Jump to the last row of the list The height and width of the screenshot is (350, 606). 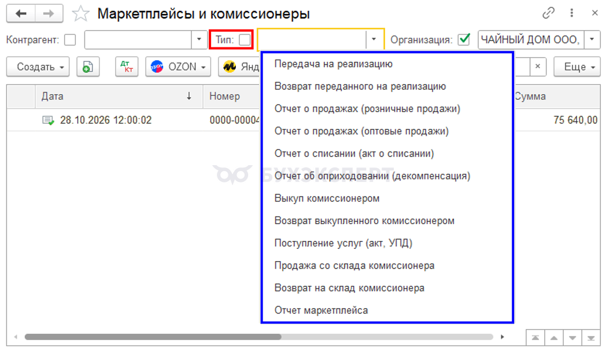click(591, 338)
